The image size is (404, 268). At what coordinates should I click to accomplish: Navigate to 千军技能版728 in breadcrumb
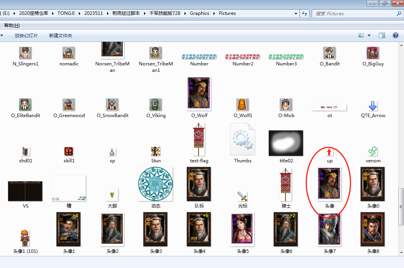pyautogui.click(x=165, y=13)
